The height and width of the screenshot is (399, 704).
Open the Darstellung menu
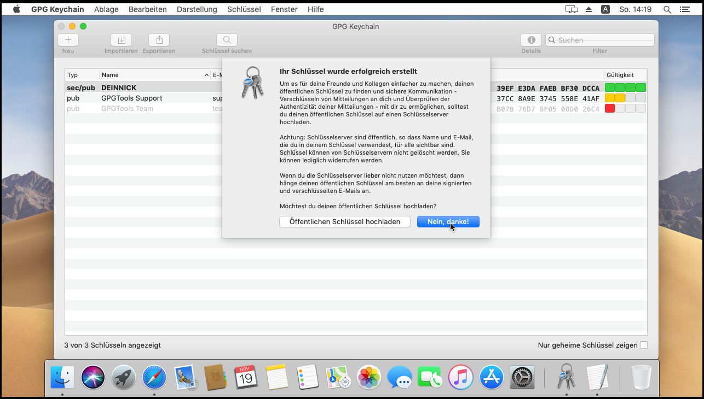[197, 9]
